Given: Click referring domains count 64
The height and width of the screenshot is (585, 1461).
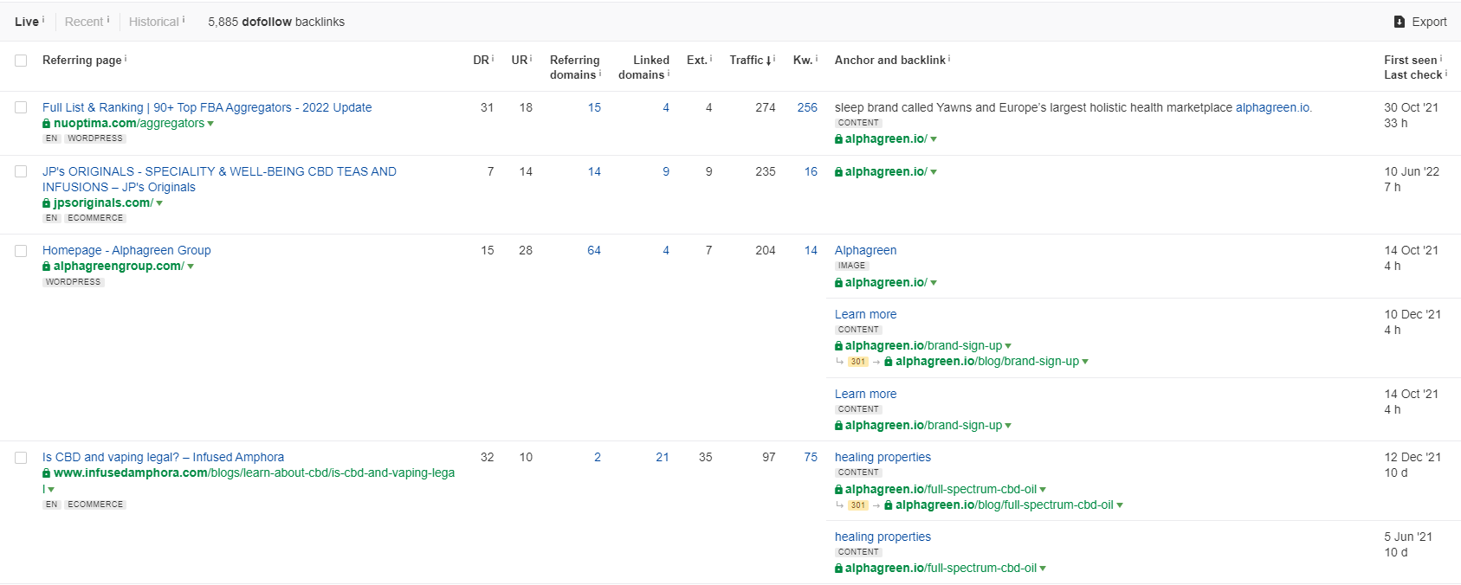Looking at the screenshot, I should (594, 251).
